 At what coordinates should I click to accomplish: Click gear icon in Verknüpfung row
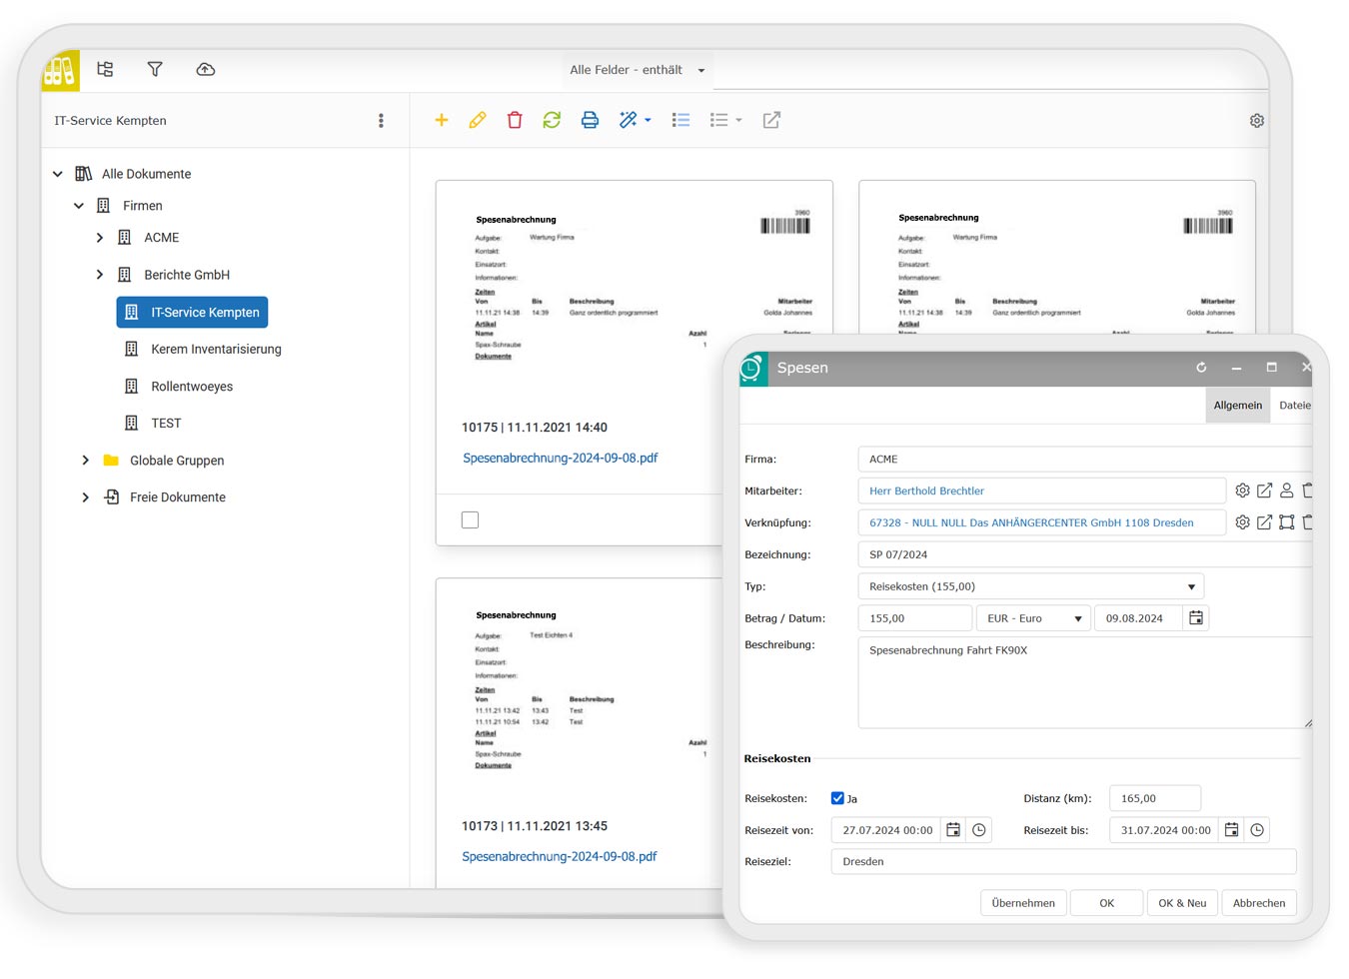pyautogui.click(x=1242, y=522)
